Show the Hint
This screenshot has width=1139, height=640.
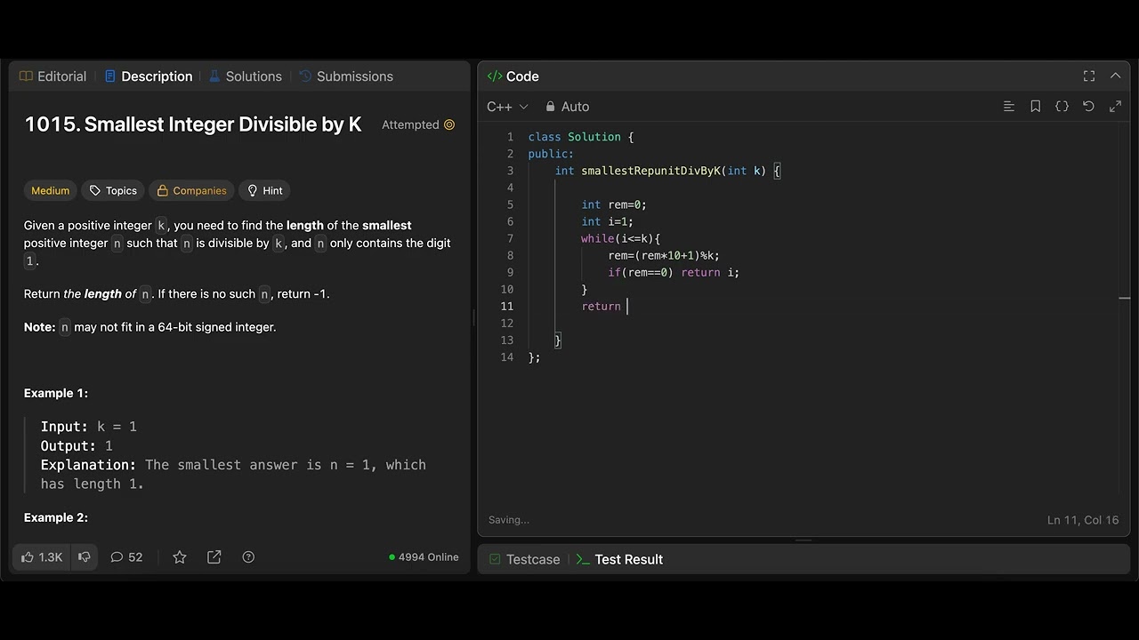[265, 190]
